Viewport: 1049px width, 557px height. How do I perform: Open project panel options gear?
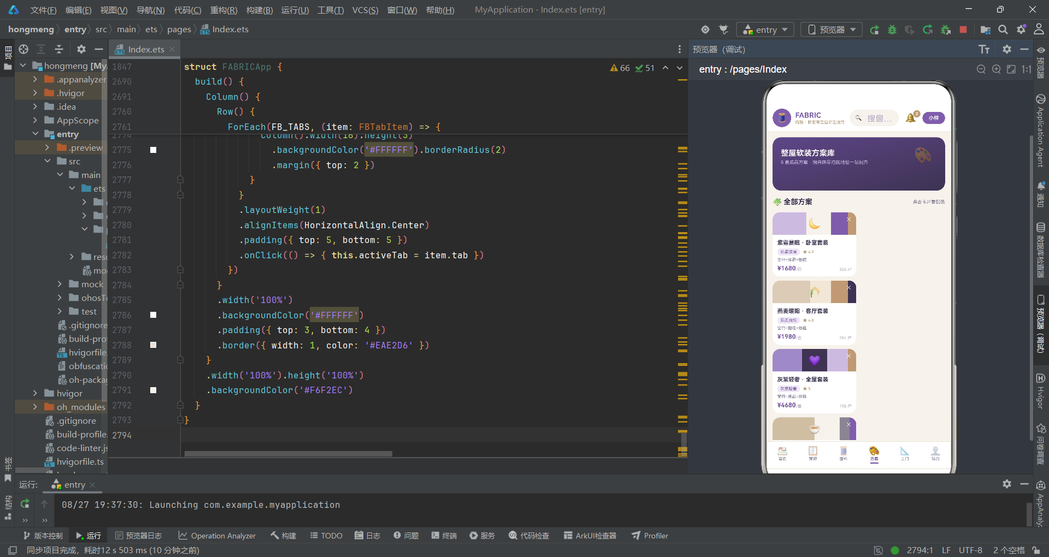point(81,49)
